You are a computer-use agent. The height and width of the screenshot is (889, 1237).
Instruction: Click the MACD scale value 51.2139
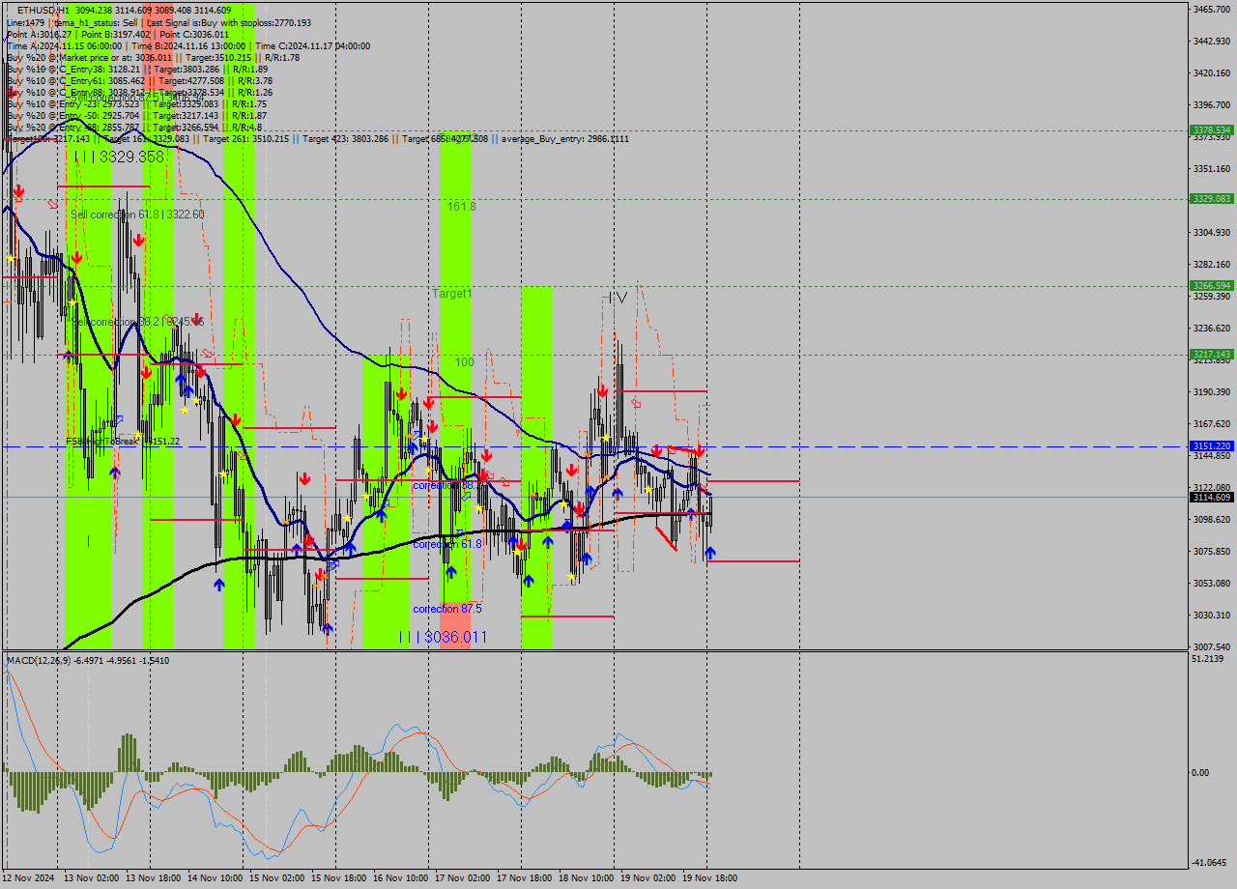point(1209,658)
